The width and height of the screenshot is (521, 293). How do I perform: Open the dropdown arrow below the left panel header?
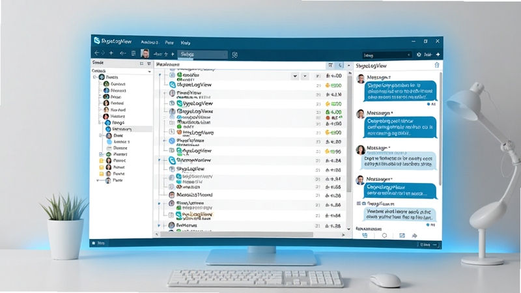pyautogui.click(x=149, y=72)
